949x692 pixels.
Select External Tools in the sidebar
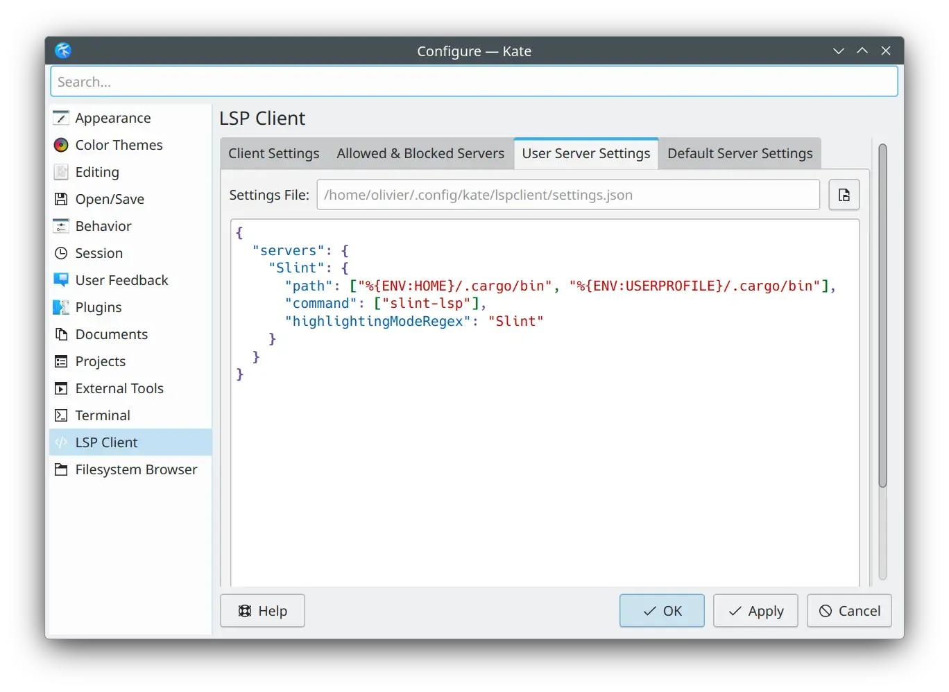click(119, 388)
